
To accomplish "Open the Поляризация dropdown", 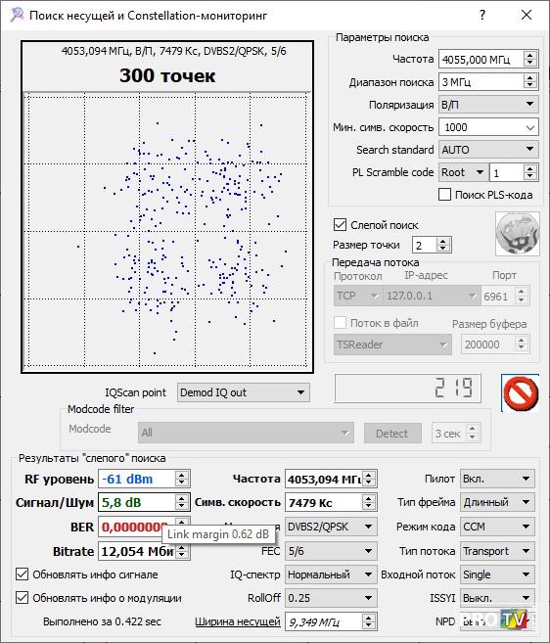I will pos(488,105).
